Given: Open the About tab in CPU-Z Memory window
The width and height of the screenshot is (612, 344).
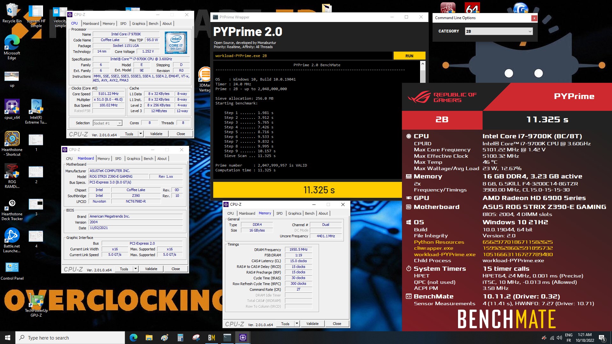Looking at the screenshot, I should 323,213.
